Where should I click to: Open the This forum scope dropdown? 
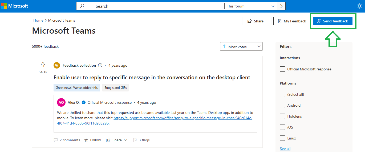point(250,6)
